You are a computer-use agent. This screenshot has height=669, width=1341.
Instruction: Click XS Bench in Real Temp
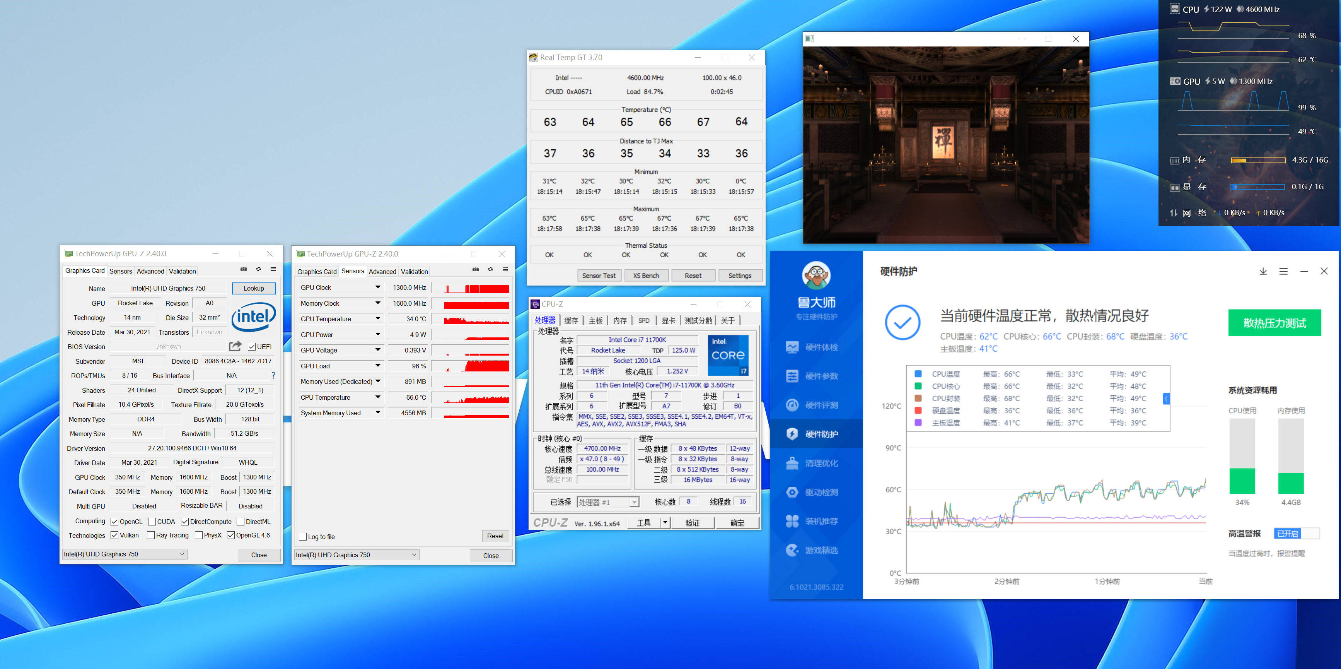click(646, 275)
